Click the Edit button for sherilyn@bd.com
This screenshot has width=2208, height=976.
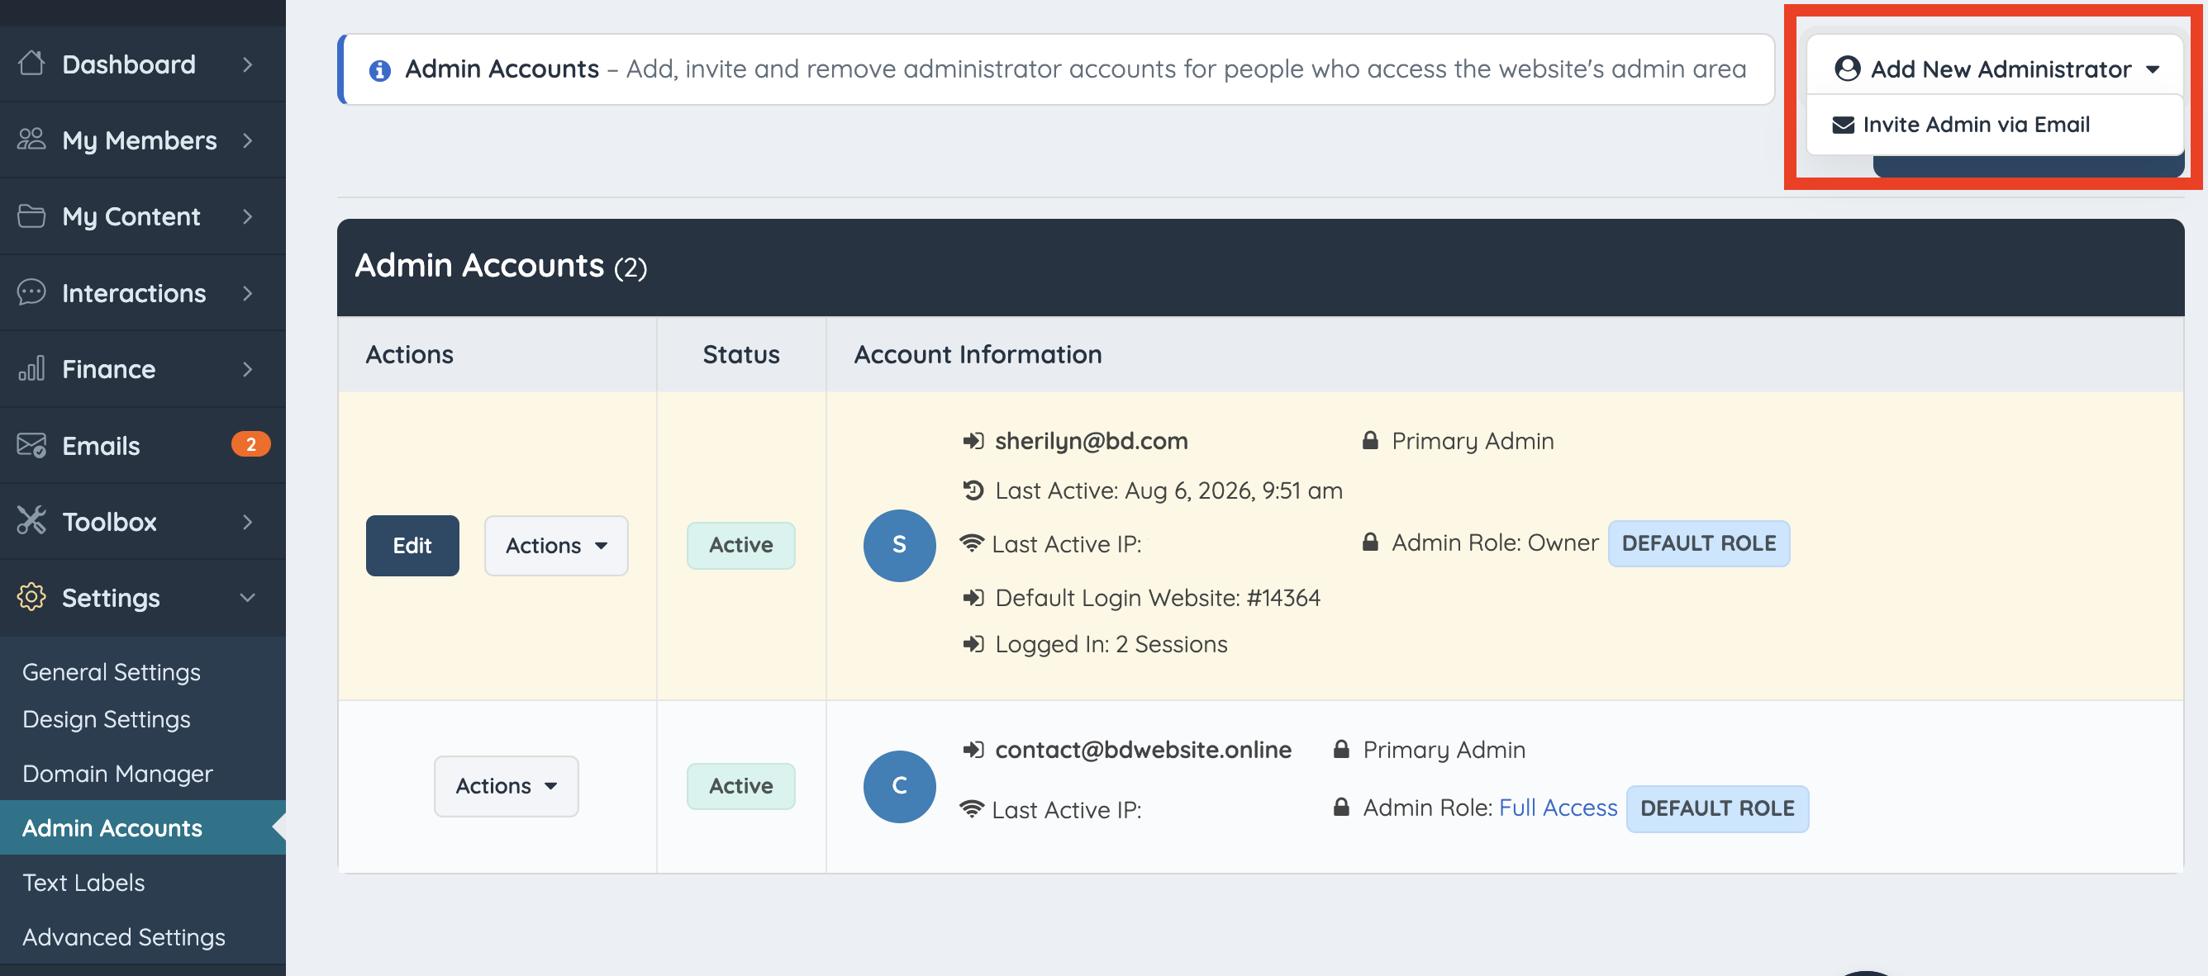tap(412, 545)
